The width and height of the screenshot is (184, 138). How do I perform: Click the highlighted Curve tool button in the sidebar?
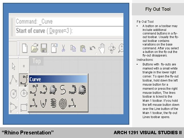click(x=24, y=80)
